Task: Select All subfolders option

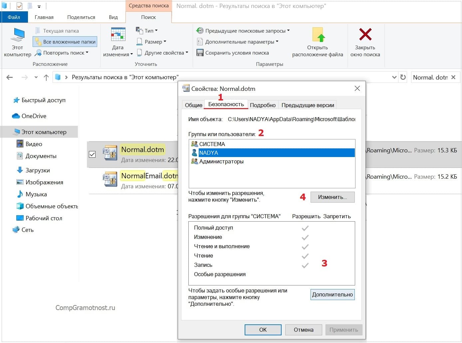Action: click(x=65, y=42)
